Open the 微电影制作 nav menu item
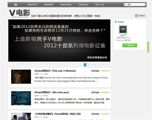The width and height of the screenshot is (152, 120). click(x=49, y=5)
